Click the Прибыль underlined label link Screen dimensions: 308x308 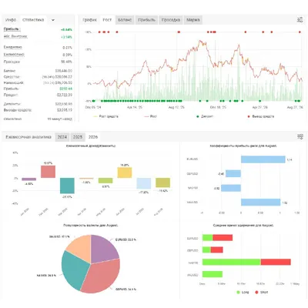(12, 29)
